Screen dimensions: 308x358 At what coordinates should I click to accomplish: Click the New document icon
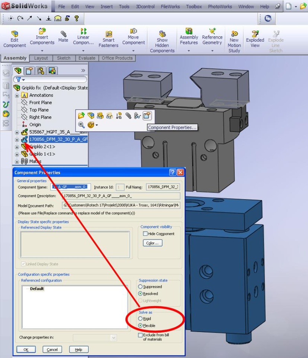[x=289, y=6]
